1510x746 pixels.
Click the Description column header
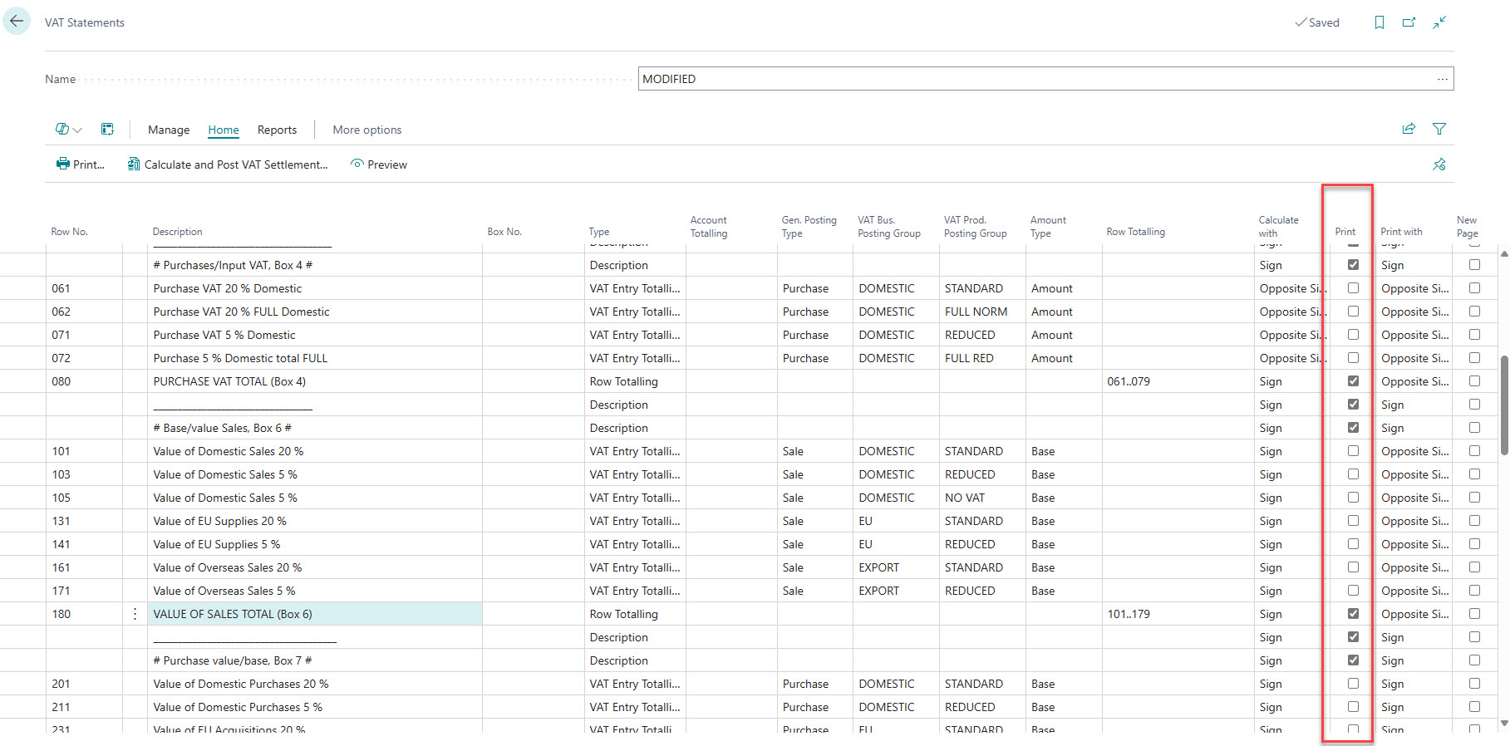click(x=177, y=232)
